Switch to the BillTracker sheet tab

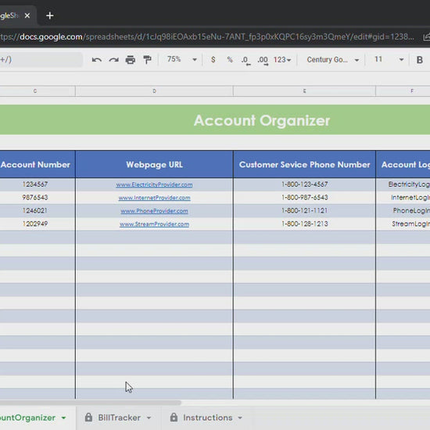tap(120, 417)
